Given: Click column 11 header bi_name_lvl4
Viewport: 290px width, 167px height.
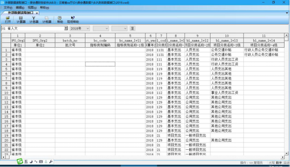Looking at the screenshot, I should 264,41.
